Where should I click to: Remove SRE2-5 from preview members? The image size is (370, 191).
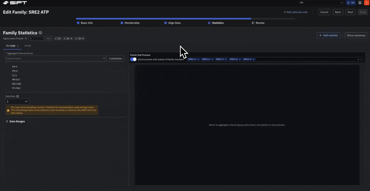click(254, 59)
